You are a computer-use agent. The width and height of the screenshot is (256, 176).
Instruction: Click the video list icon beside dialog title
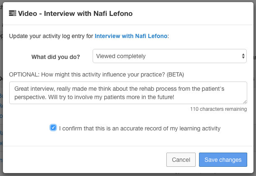click(13, 13)
